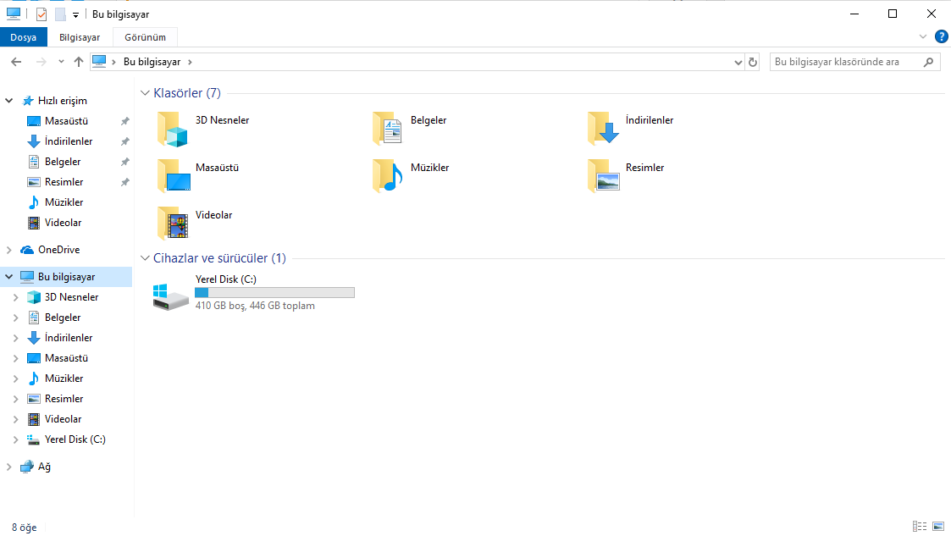Select the Yerel Disk (C:) drive icon
Viewport: 951px width, 536px height.
(170, 297)
